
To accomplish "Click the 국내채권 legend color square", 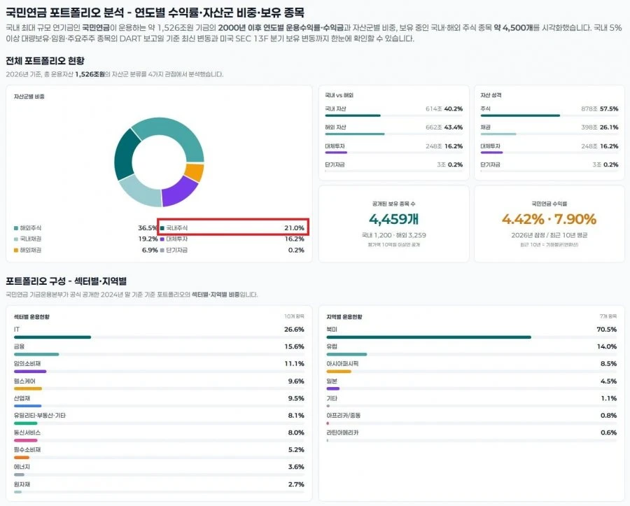I will [x=16, y=239].
